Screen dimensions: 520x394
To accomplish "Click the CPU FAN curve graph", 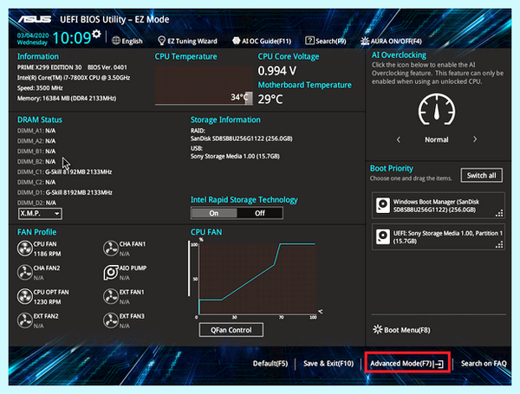I will [x=257, y=278].
